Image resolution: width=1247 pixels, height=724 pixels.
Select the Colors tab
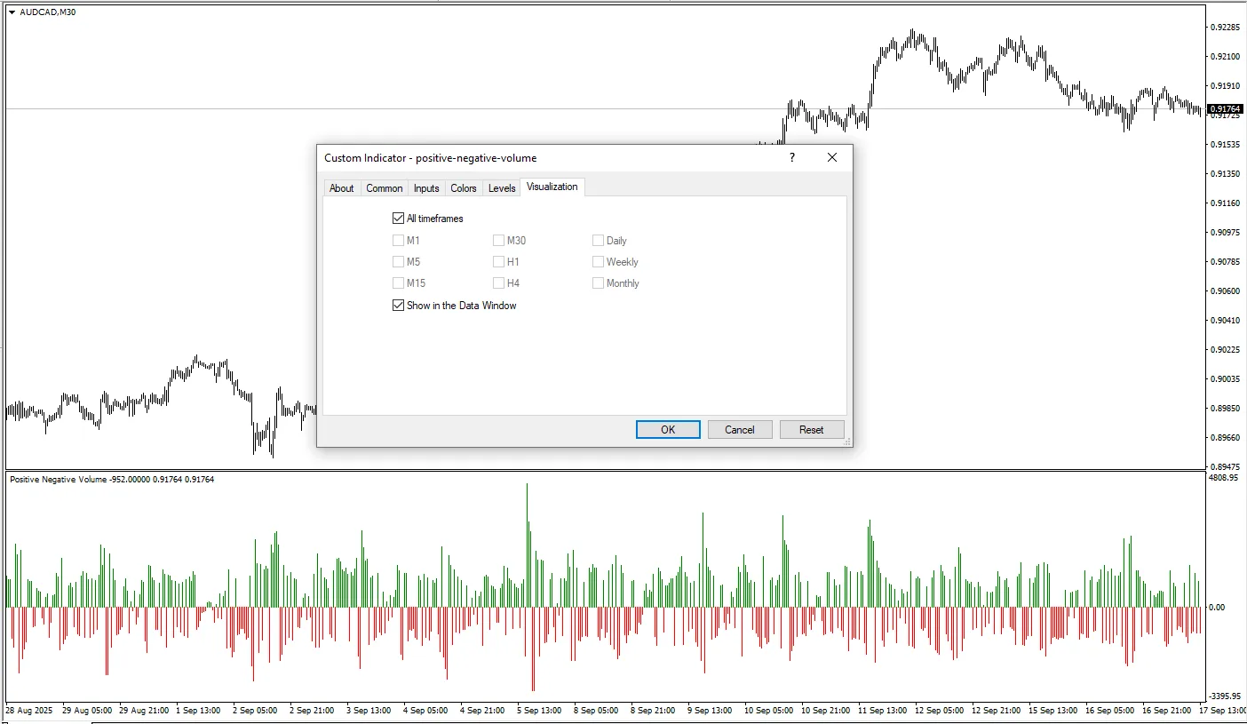(x=464, y=188)
